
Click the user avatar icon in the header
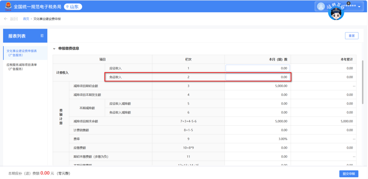coord(321,6)
